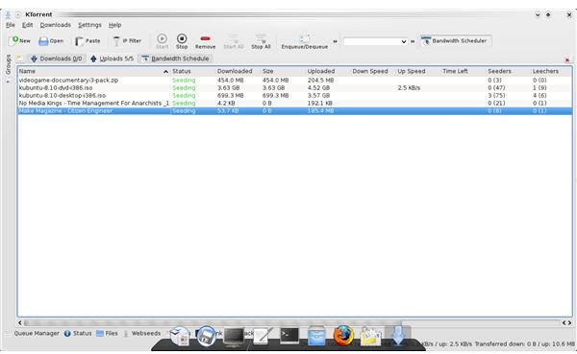Image resolution: width=577 pixels, height=354 pixels.
Task: Toggle the Webseeds panel
Action: (142, 333)
